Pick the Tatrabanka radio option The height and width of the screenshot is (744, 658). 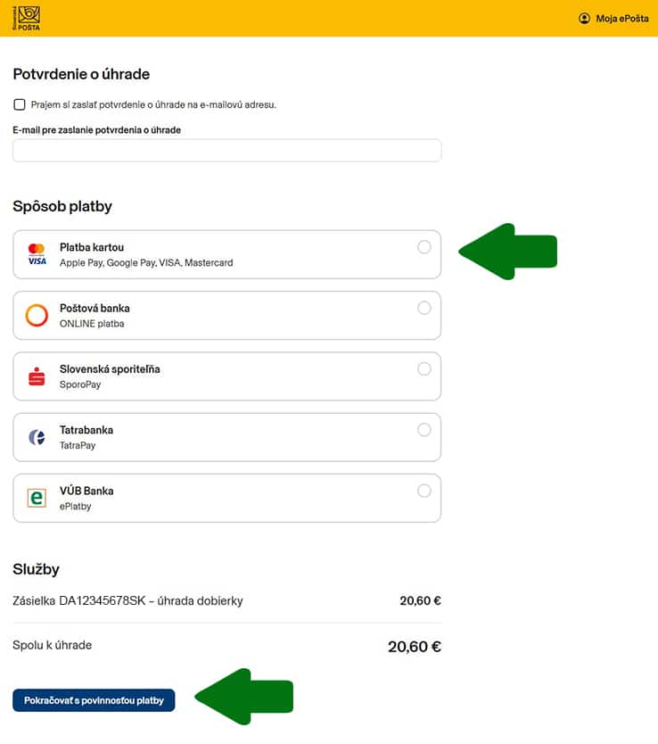(424, 429)
